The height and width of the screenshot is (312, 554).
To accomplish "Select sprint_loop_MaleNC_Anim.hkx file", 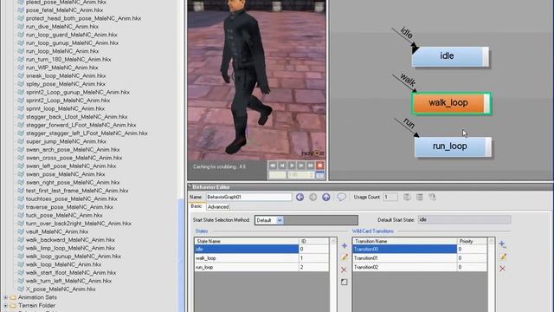I will [x=65, y=108].
